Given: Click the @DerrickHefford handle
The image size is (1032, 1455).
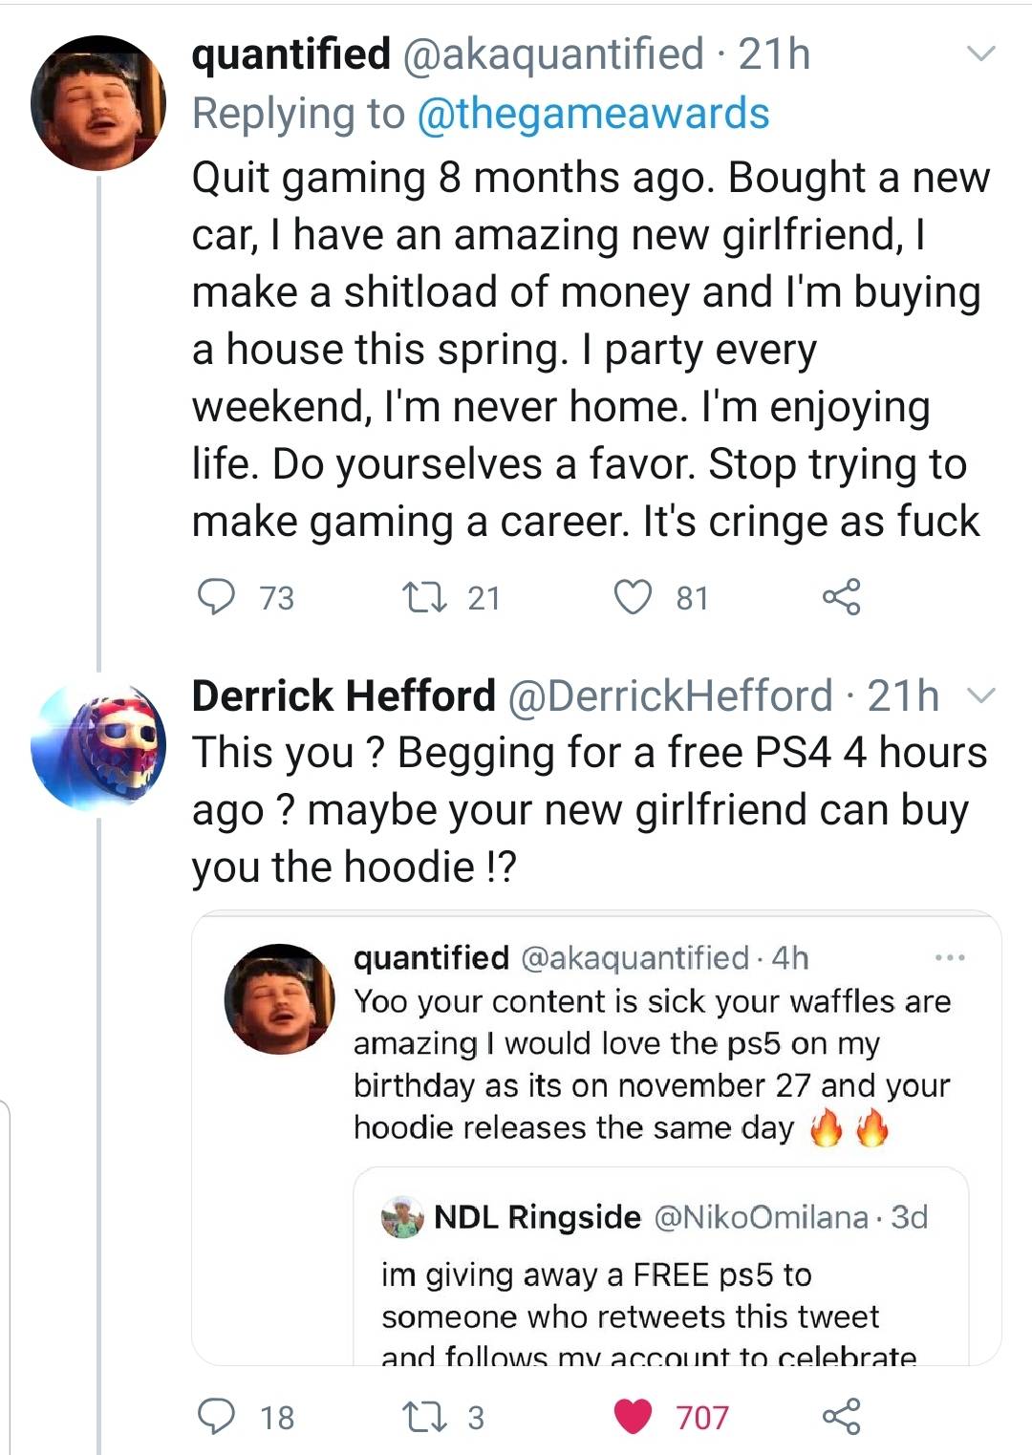Looking at the screenshot, I should click(670, 695).
